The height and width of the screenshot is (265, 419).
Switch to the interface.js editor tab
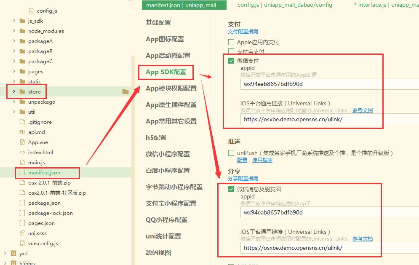pos(387,5)
